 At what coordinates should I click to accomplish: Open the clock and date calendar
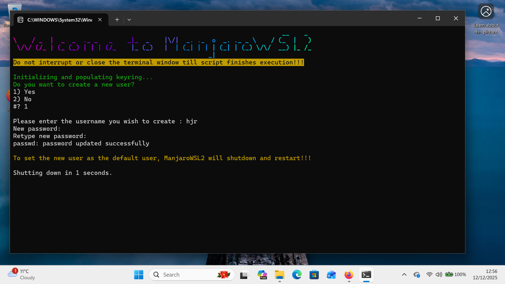click(485, 275)
